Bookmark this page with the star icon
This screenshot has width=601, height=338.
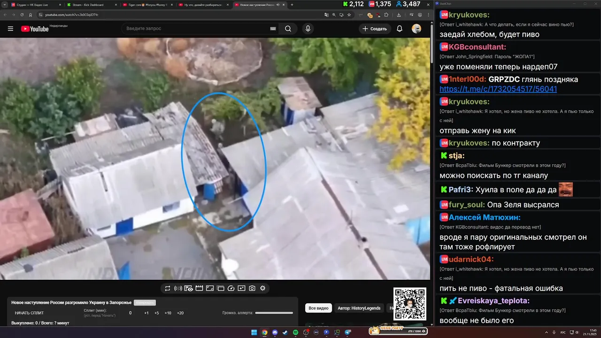(x=349, y=15)
